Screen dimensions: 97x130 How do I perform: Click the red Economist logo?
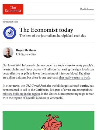[13, 9]
